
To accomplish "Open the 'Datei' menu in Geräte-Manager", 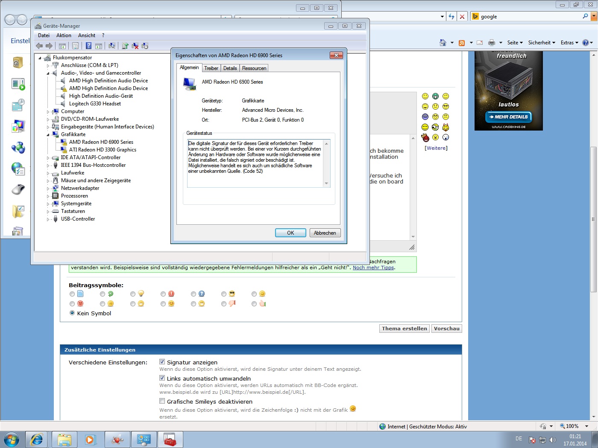I will [x=44, y=35].
